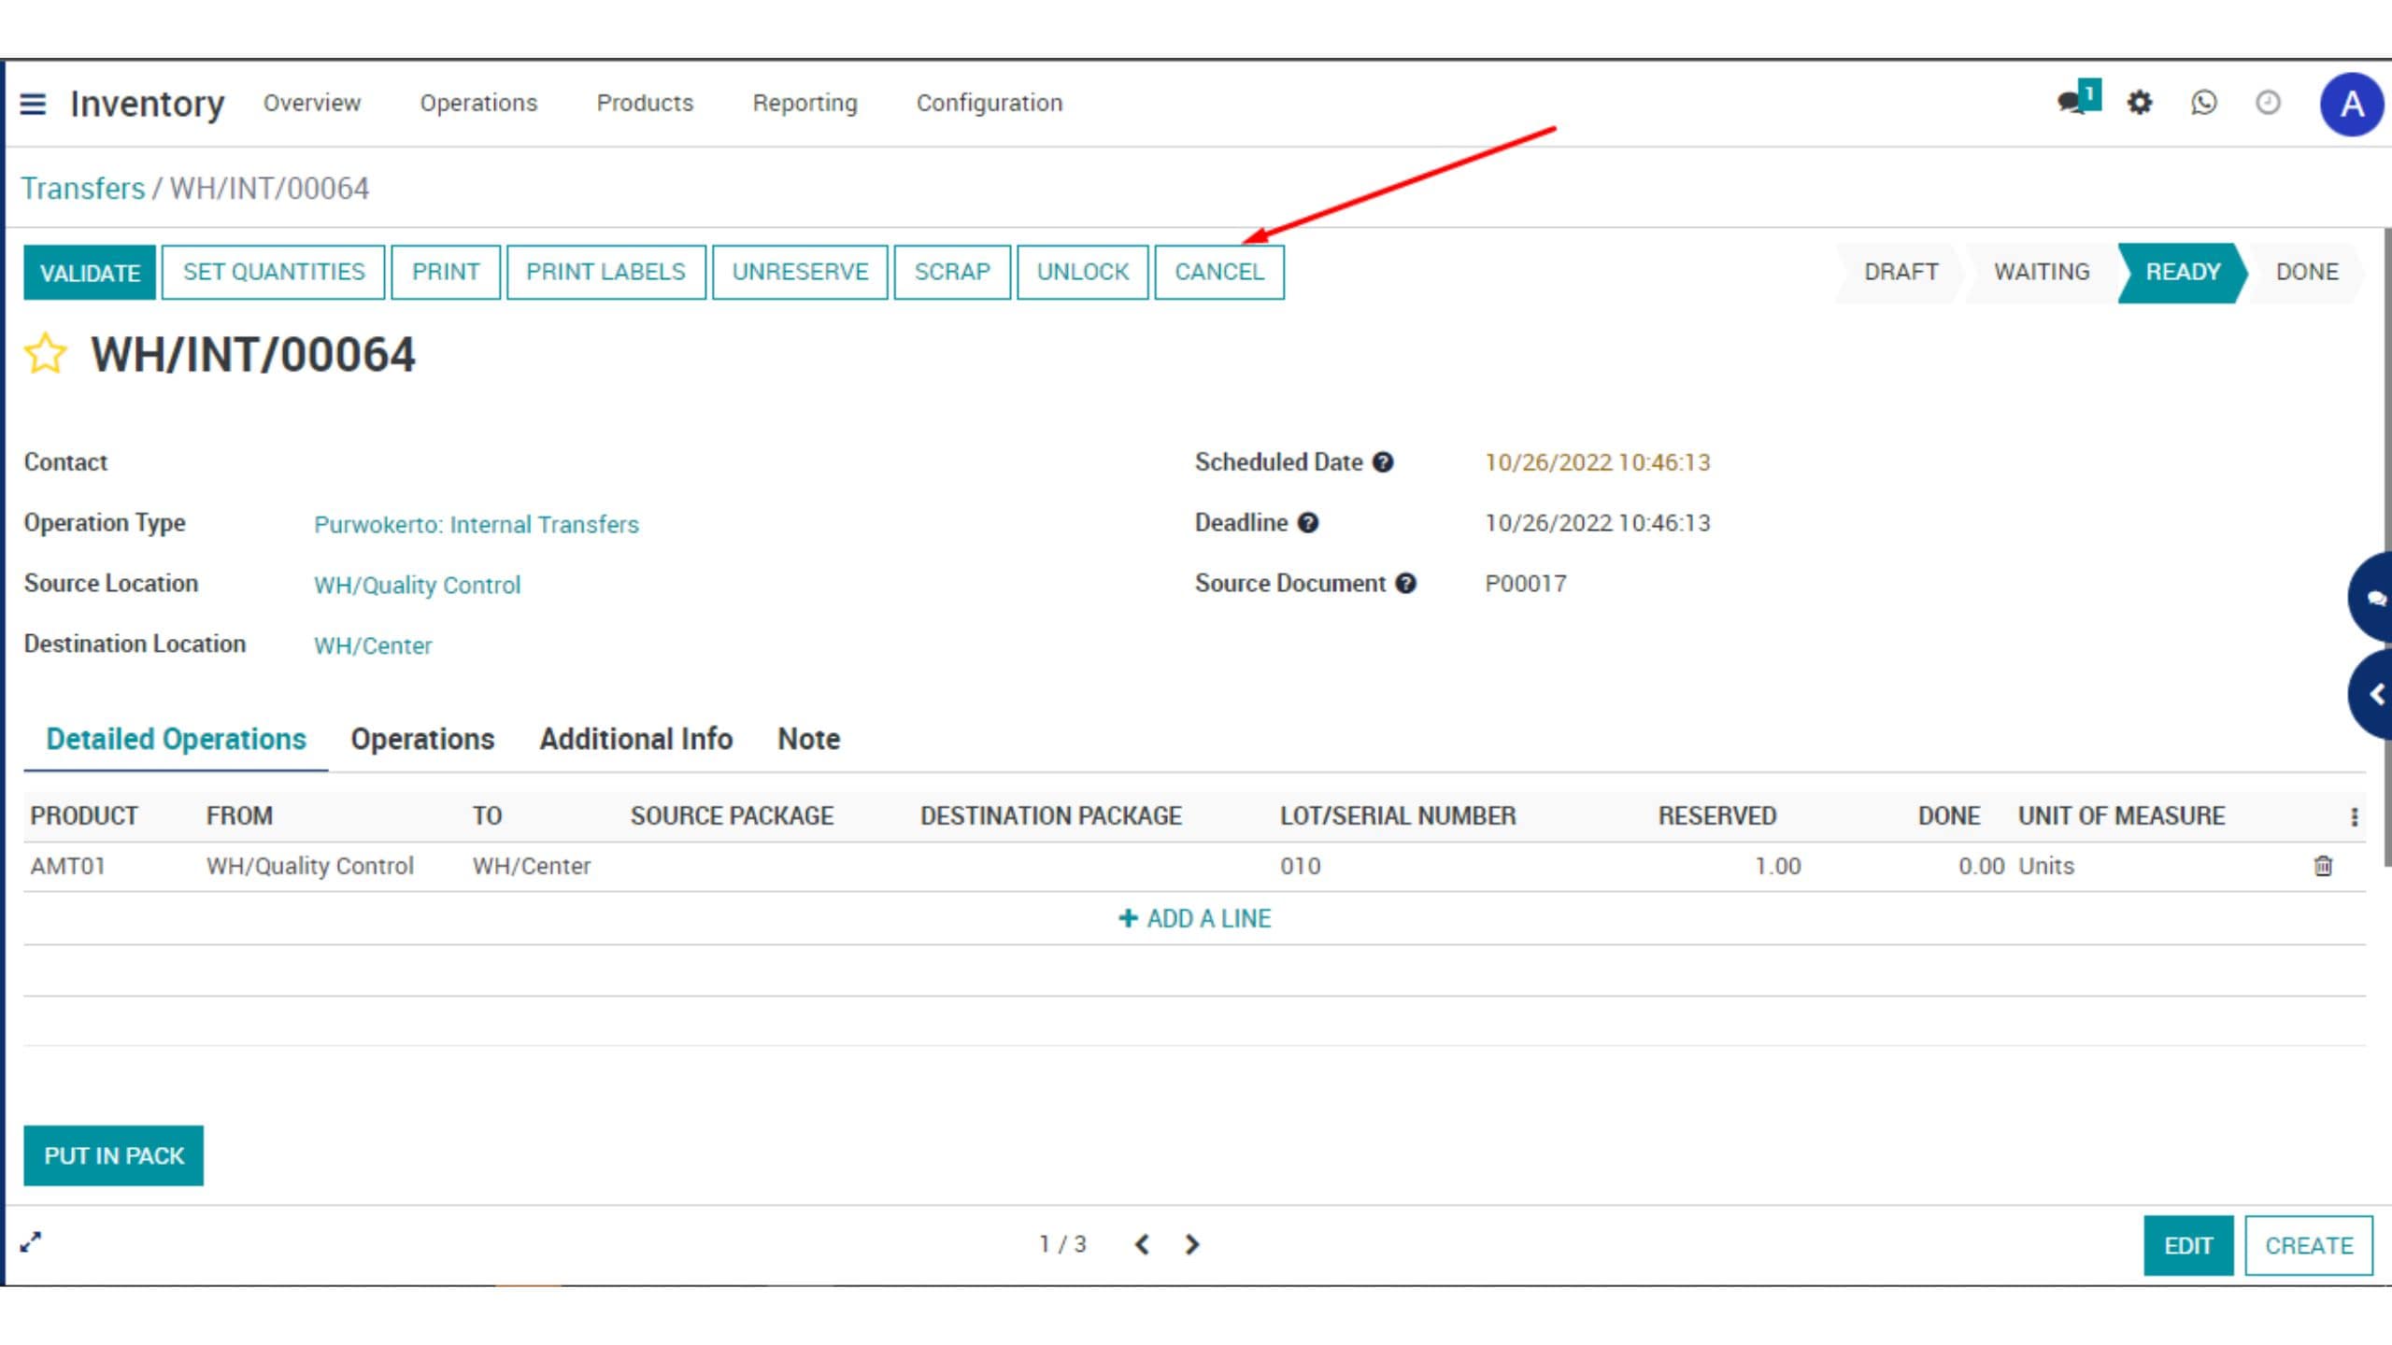Sort by Lot/Serial Number column header
The image size is (2392, 1345).
coord(1398,816)
